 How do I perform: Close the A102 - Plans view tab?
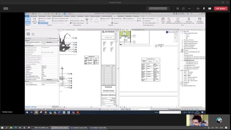130,30
